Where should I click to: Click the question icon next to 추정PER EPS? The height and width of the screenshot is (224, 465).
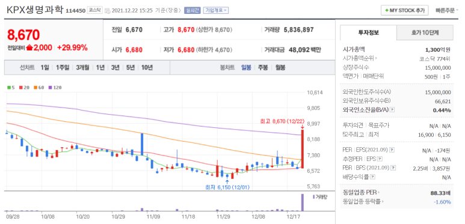tap(380, 159)
